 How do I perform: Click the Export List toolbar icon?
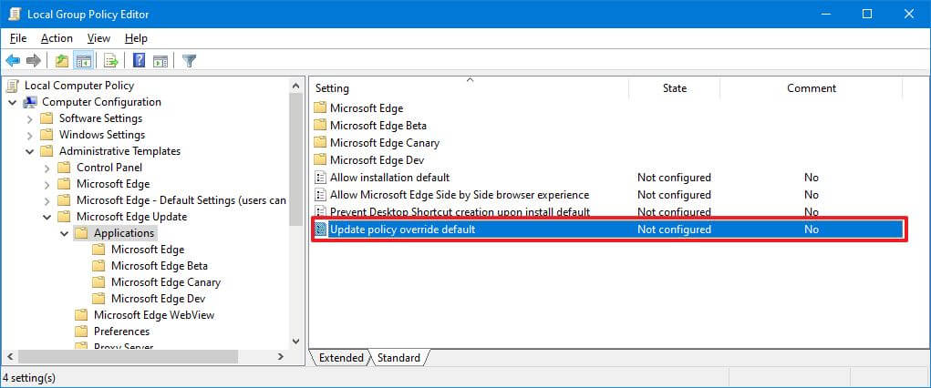click(x=111, y=60)
